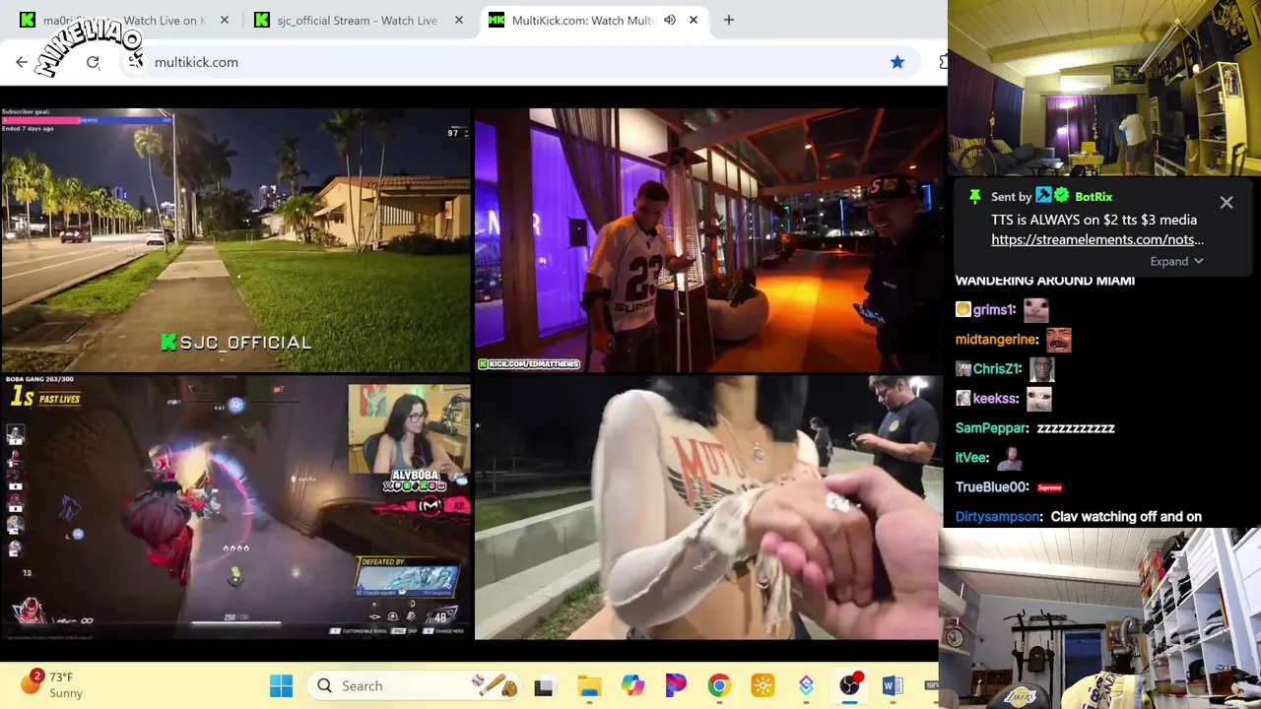Click the Alyboba webcam overlay
Viewport: 1261px width, 709px height.
click(x=409, y=429)
